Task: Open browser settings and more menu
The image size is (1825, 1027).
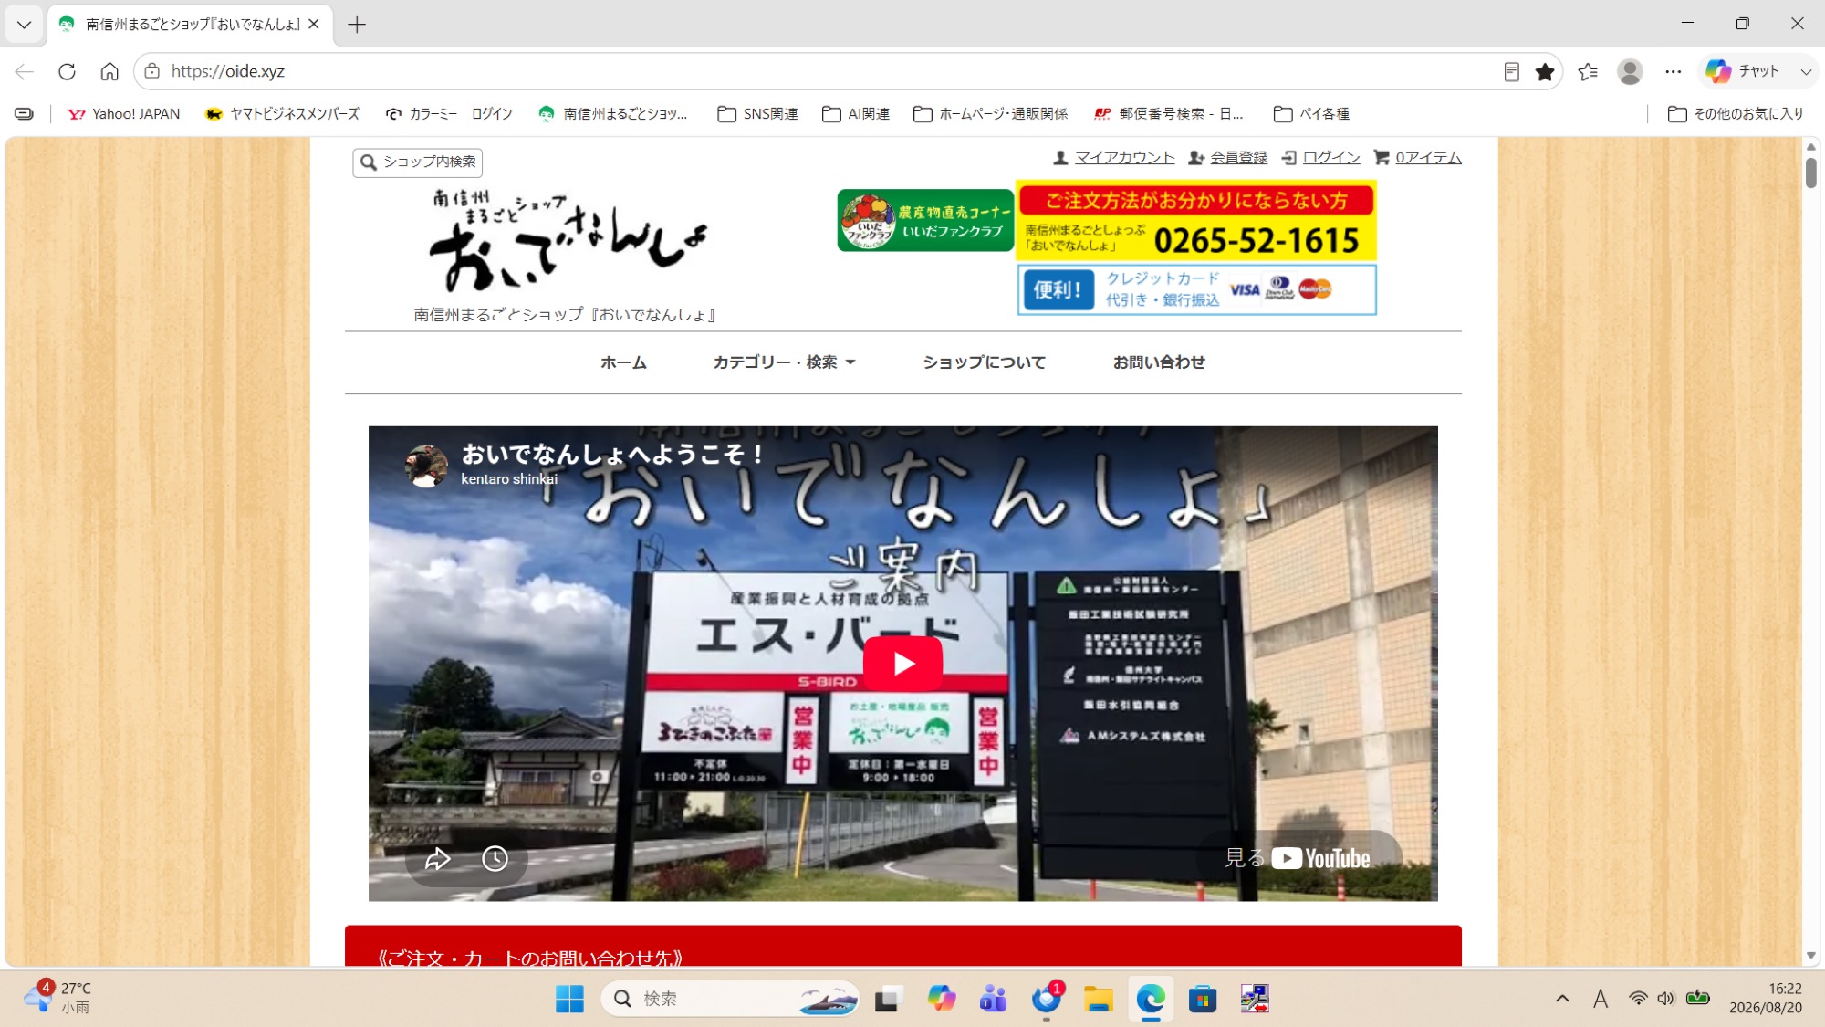Action: coord(1673,71)
